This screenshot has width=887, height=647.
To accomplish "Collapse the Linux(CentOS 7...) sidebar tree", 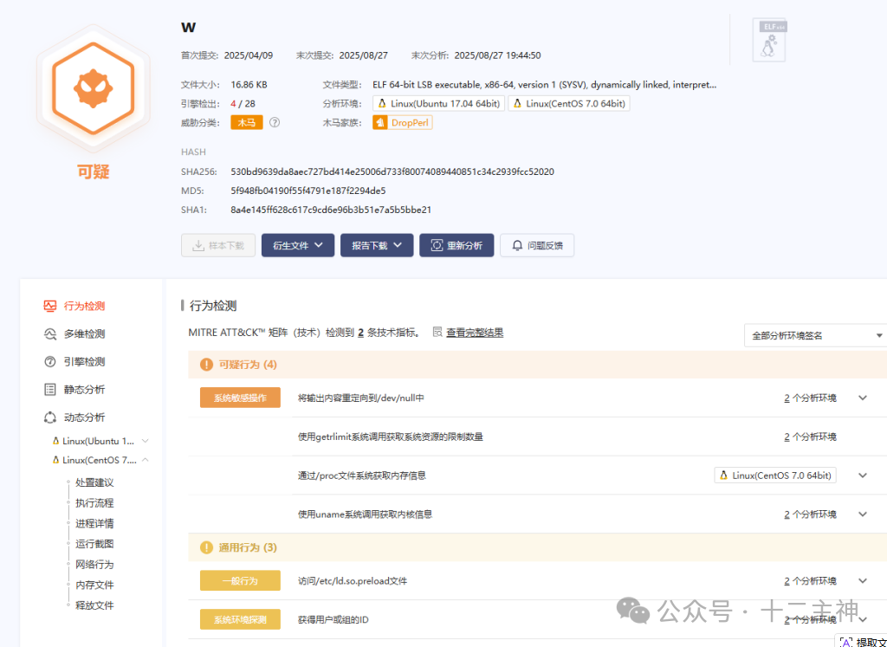I will [x=145, y=460].
